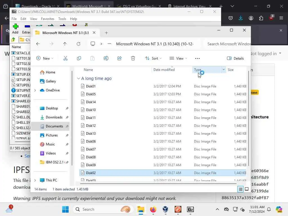The height and width of the screenshot is (216, 288).
Task: Sort by the Name column header
Action: (x=88, y=70)
